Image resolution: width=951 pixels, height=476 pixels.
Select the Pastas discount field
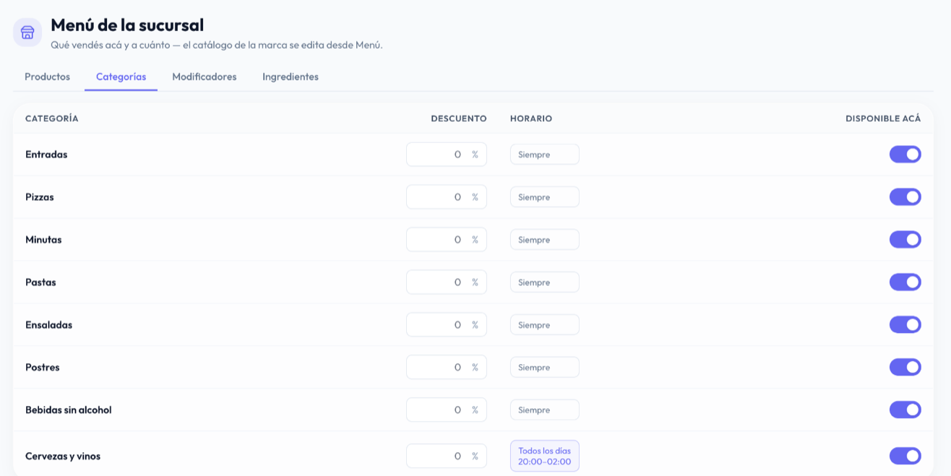(446, 282)
